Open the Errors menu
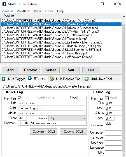The width and height of the screenshot is (126, 157). pos(49,11)
